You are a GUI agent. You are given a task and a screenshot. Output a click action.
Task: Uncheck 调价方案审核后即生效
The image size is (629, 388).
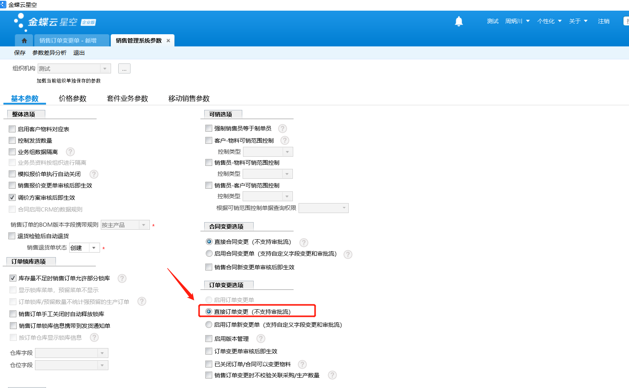point(12,197)
